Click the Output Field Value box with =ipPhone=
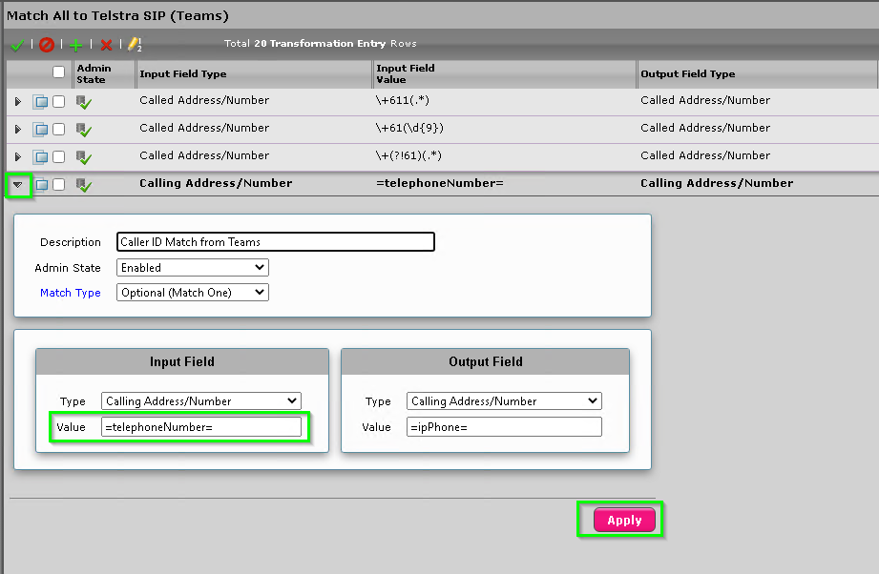 click(x=504, y=427)
